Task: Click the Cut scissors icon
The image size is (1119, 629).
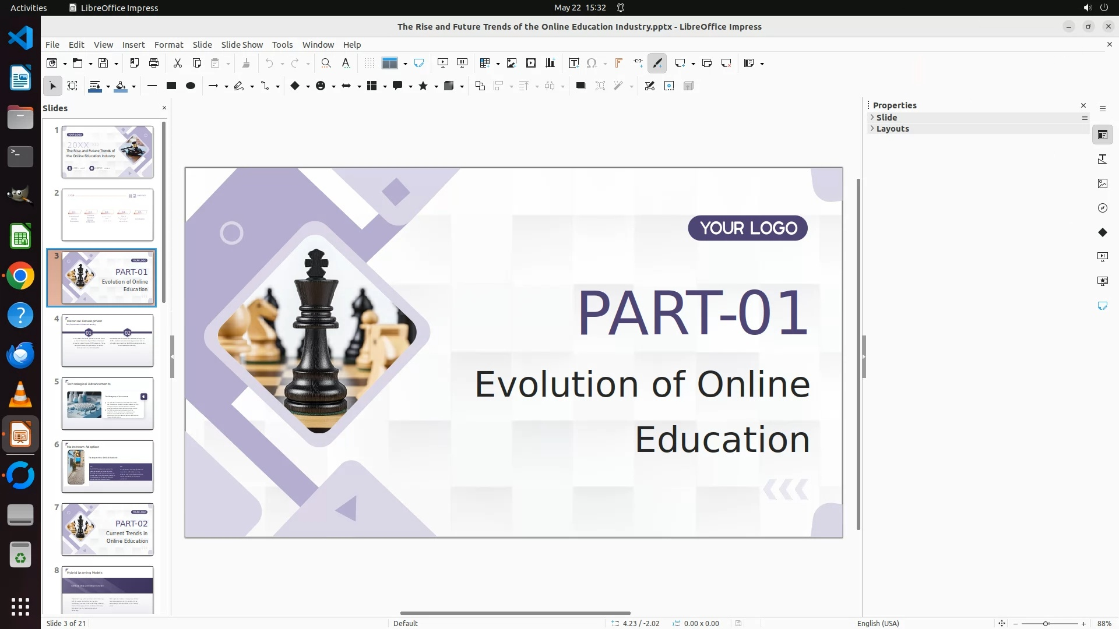Action: 178,63
